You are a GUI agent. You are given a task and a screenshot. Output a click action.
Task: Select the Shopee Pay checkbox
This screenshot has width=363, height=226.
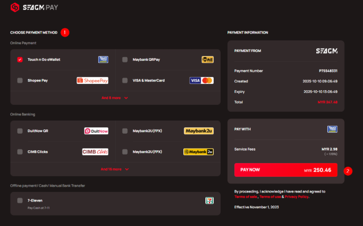click(x=20, y=80)
